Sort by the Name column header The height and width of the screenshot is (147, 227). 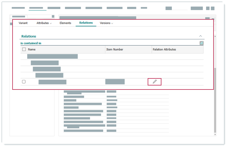point(32,49)
